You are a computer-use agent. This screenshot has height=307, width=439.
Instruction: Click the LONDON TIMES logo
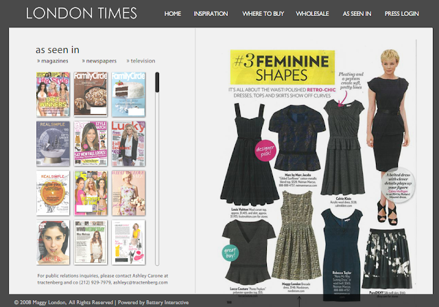(x=82, y=13)
